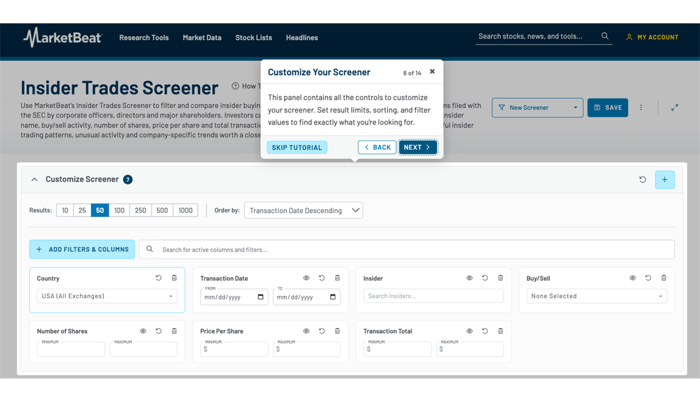This screenshot has height=394, width=700.
Task: Click the MarketBeat logo
Action: pos(63,37)
